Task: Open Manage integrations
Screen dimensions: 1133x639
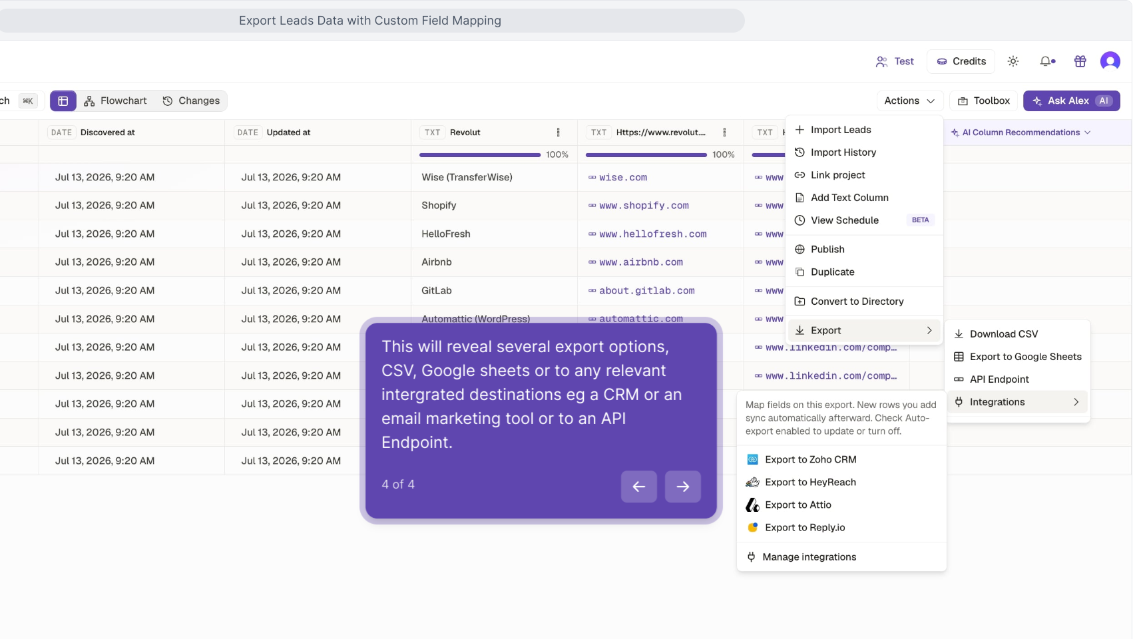Action: click(841, 556)
